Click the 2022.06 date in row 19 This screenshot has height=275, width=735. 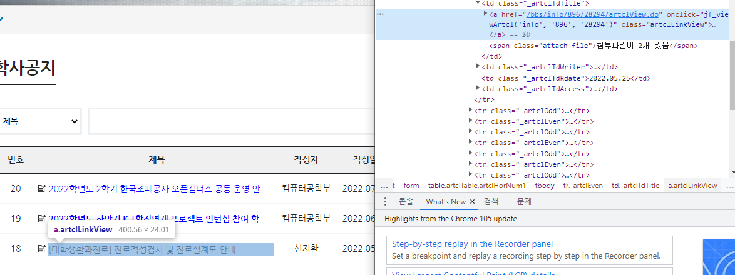click(359, 219)
